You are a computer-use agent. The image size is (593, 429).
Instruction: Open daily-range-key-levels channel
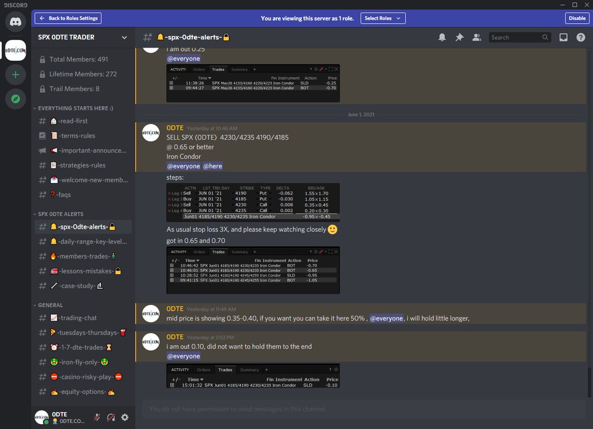[83, 242]
